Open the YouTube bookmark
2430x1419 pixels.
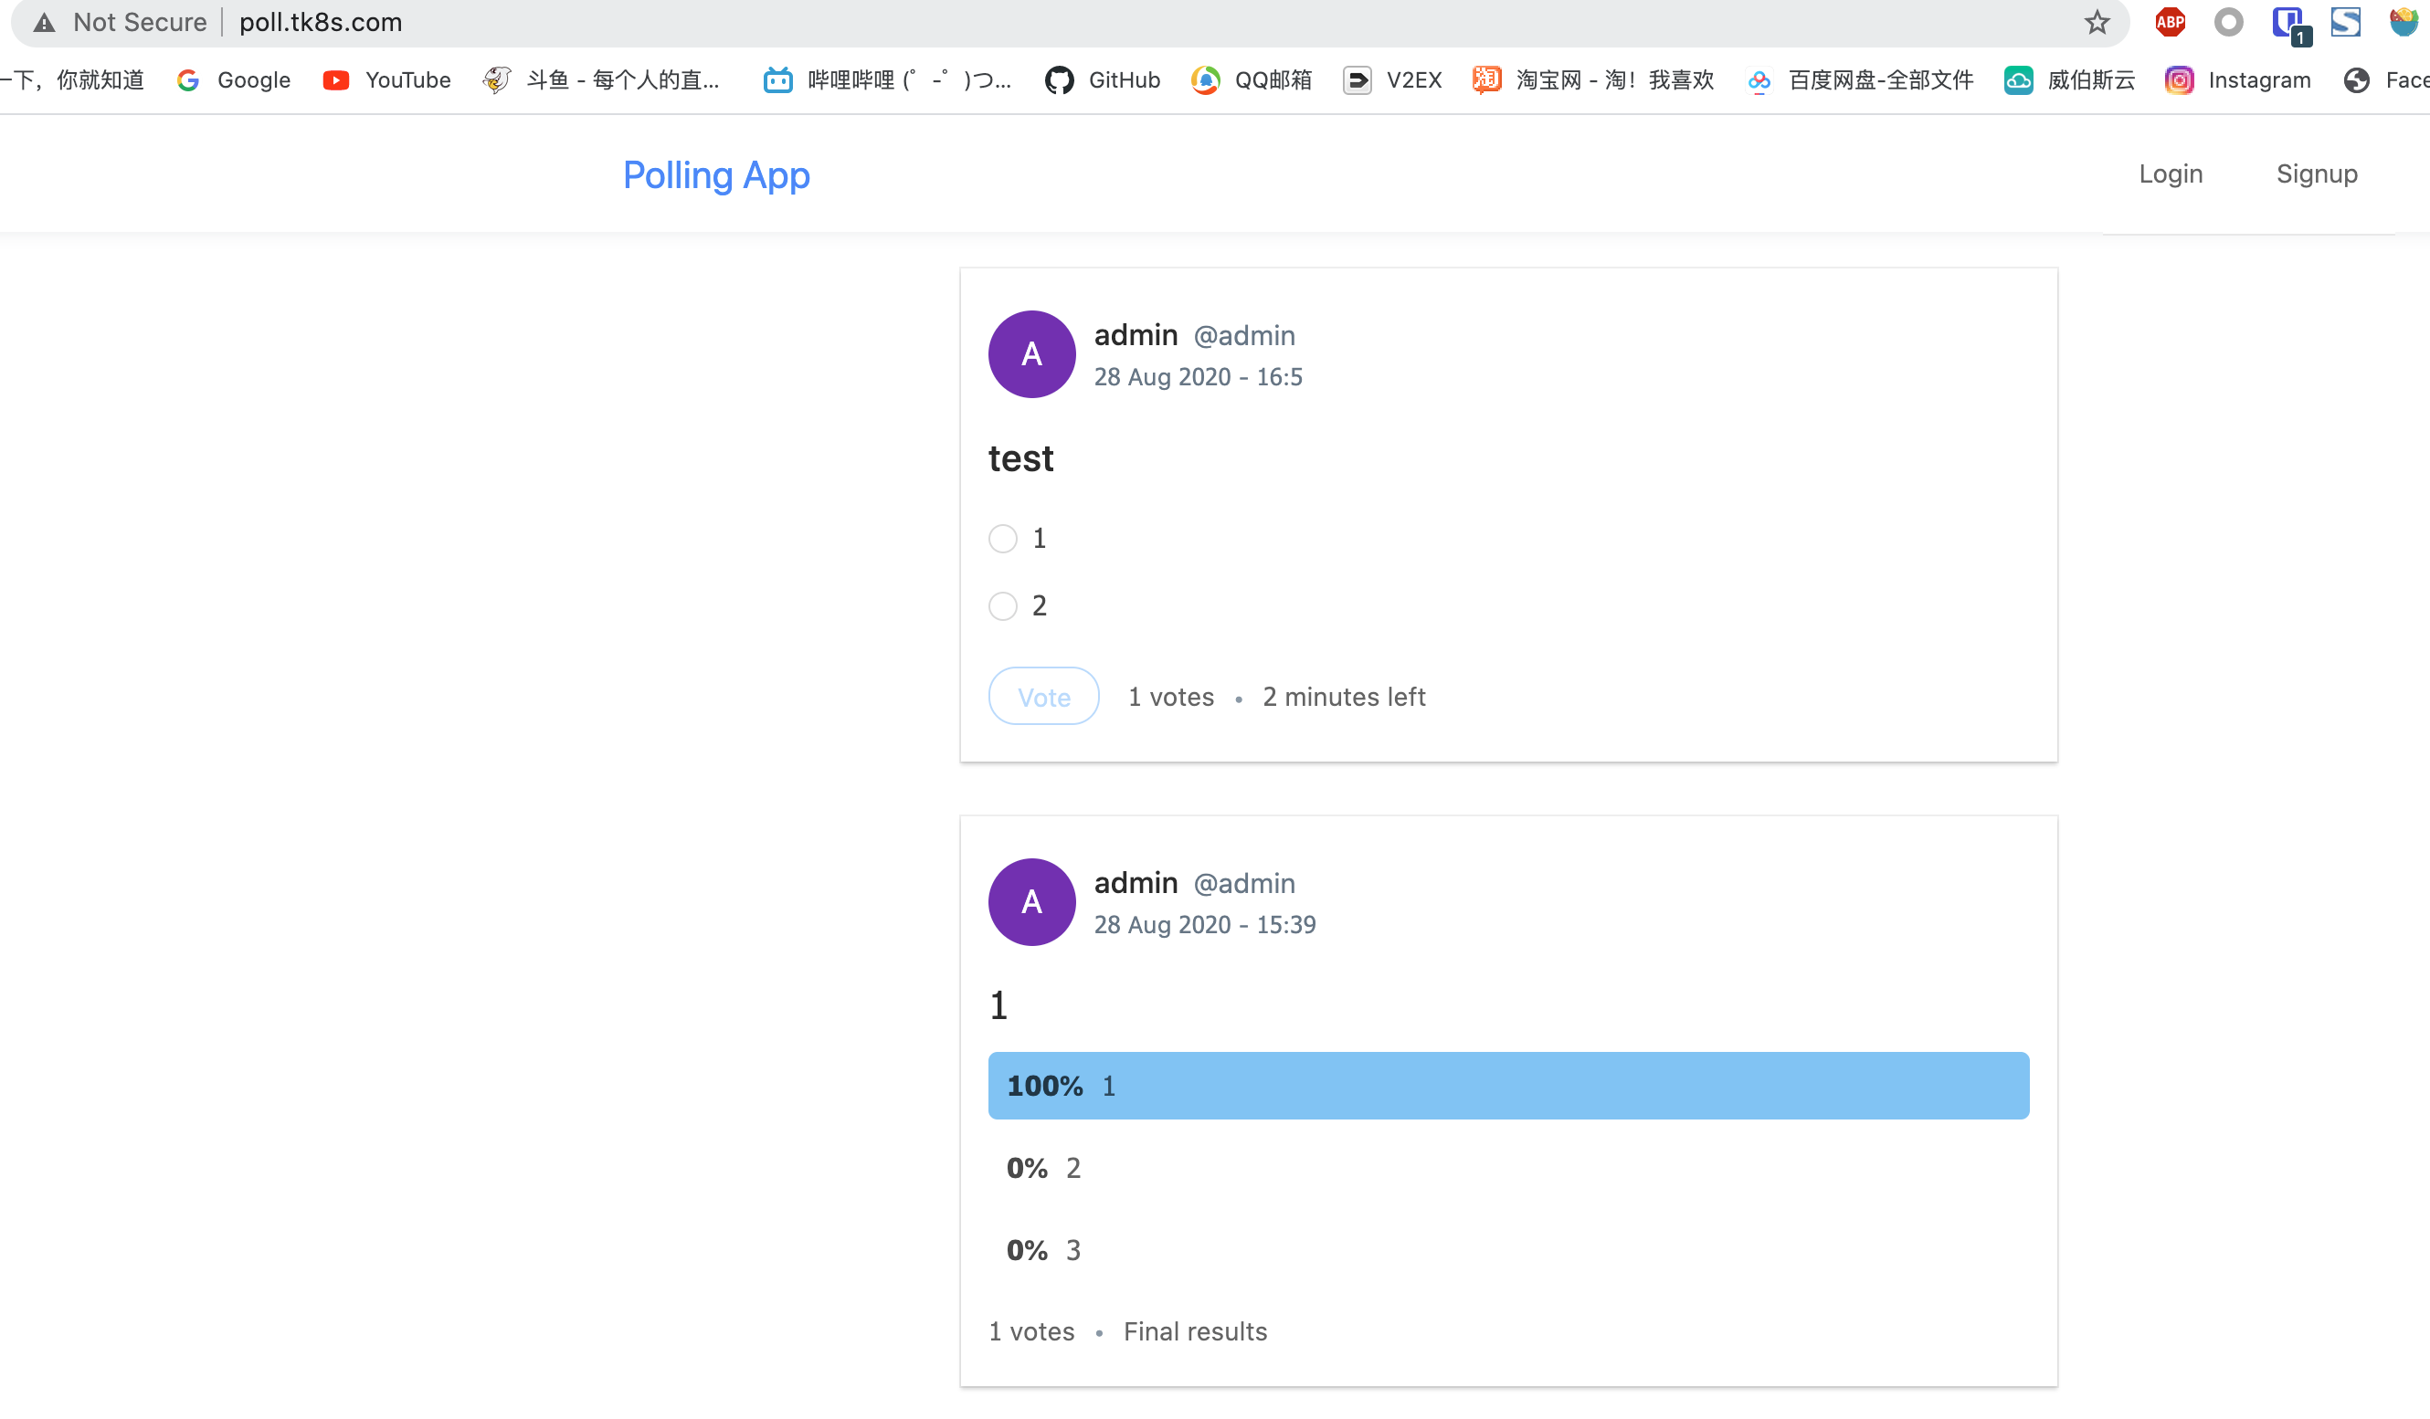coord(386,80)
